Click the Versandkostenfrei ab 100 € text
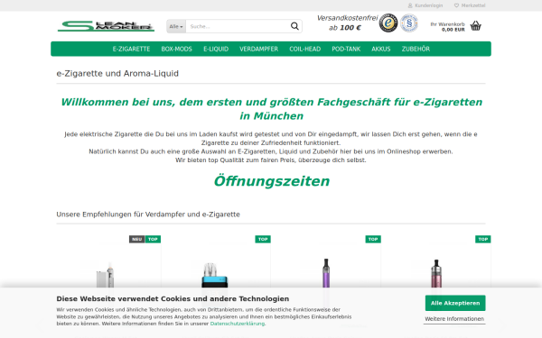This screenshot has height=338, width=542. click(347, 23)
